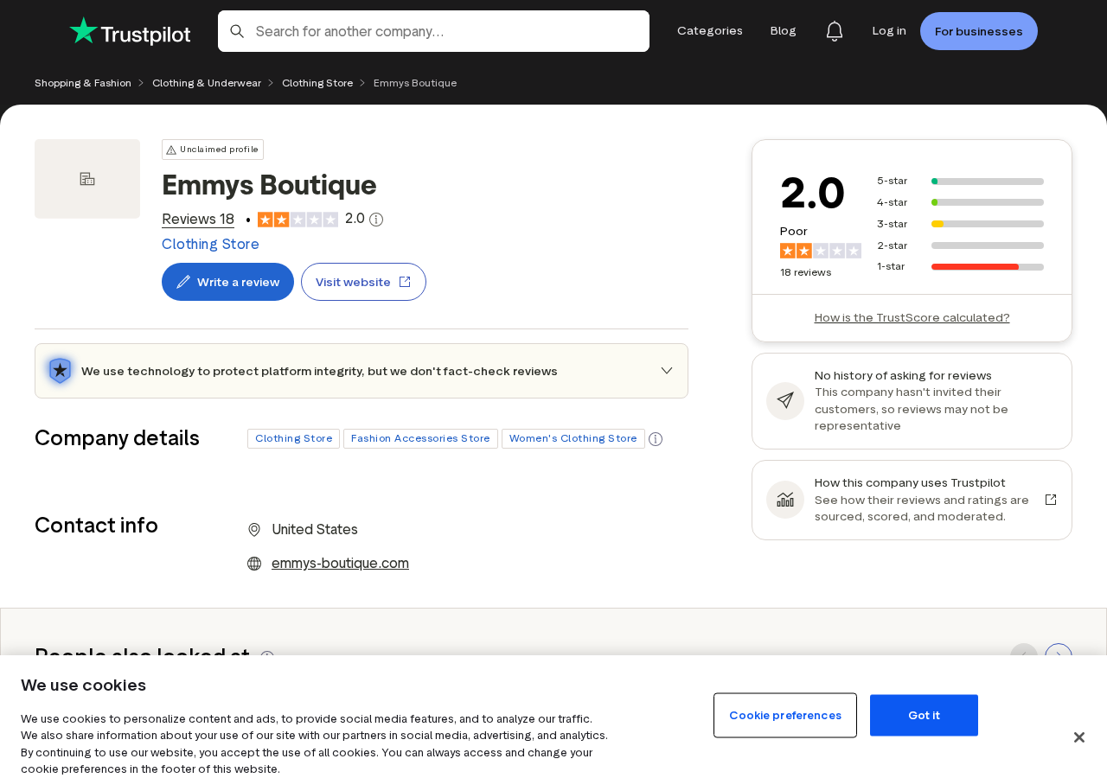Open the notifications bell

click(834, 31)
